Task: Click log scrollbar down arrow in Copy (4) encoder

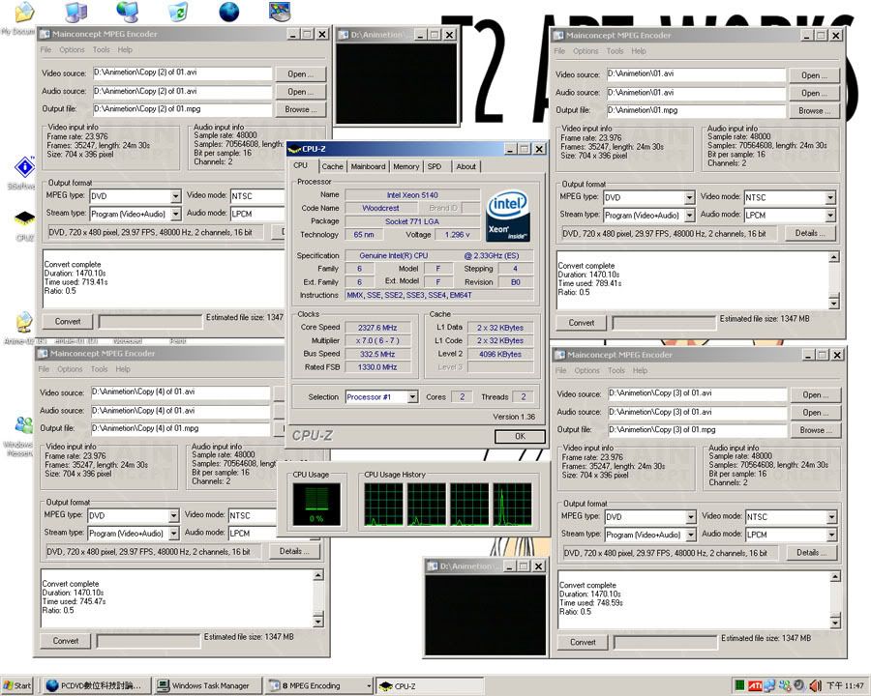Action: point(317,621)
